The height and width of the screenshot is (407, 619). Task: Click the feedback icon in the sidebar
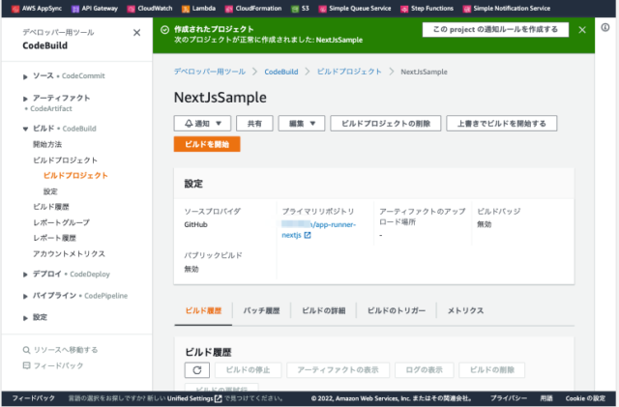pyautogui.click(x=26, y=365)
